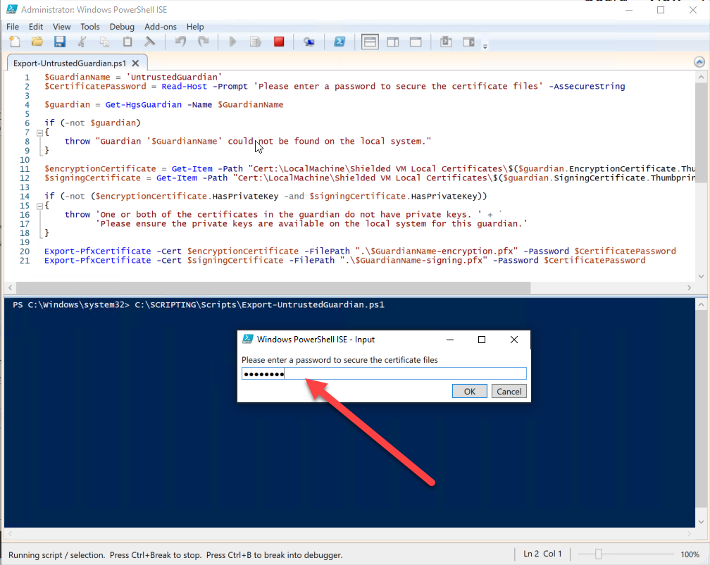
Task: Show script pane maximized layout
Action: click(416, 42)
